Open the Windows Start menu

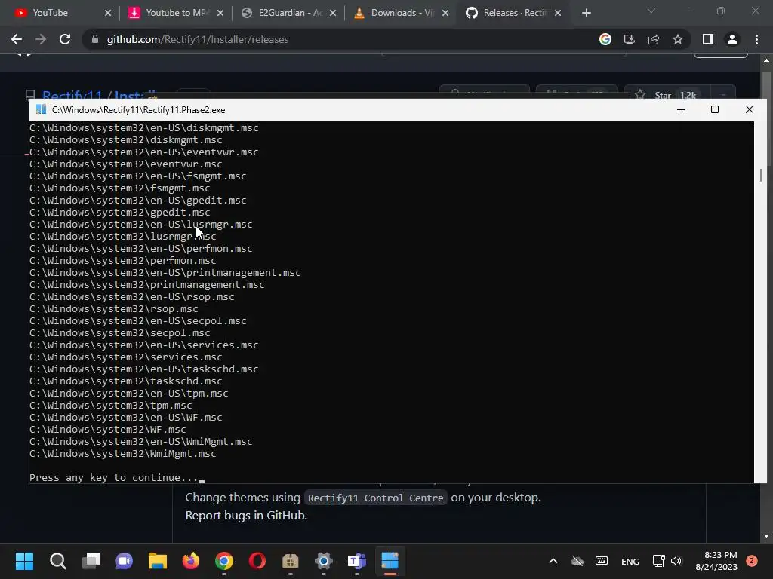click(24, 561)
